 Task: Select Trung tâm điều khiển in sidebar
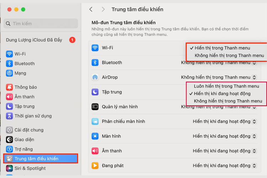(41, 158)
